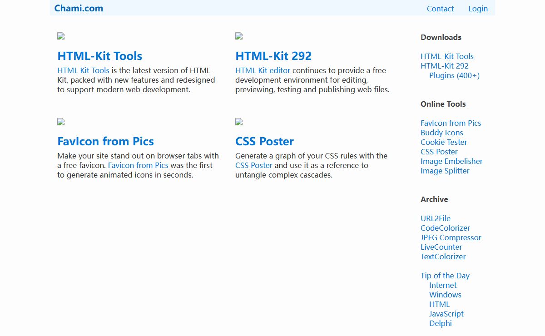This screenshot has width=545, height=336.
Task: Open FavIcon from Pics in Online Tools
Action: pos(451,123)
